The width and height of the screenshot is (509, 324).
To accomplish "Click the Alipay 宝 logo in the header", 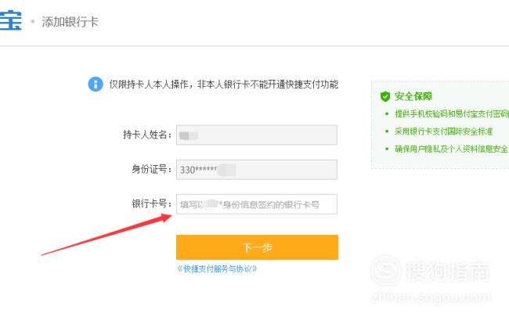I will pyautogui.click(x=10, y=20).
